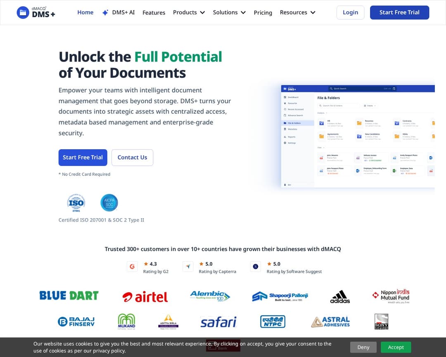Expand the Products dropdown menu
The height and width of the screenshot is (357, 446).
pos(189,12)
